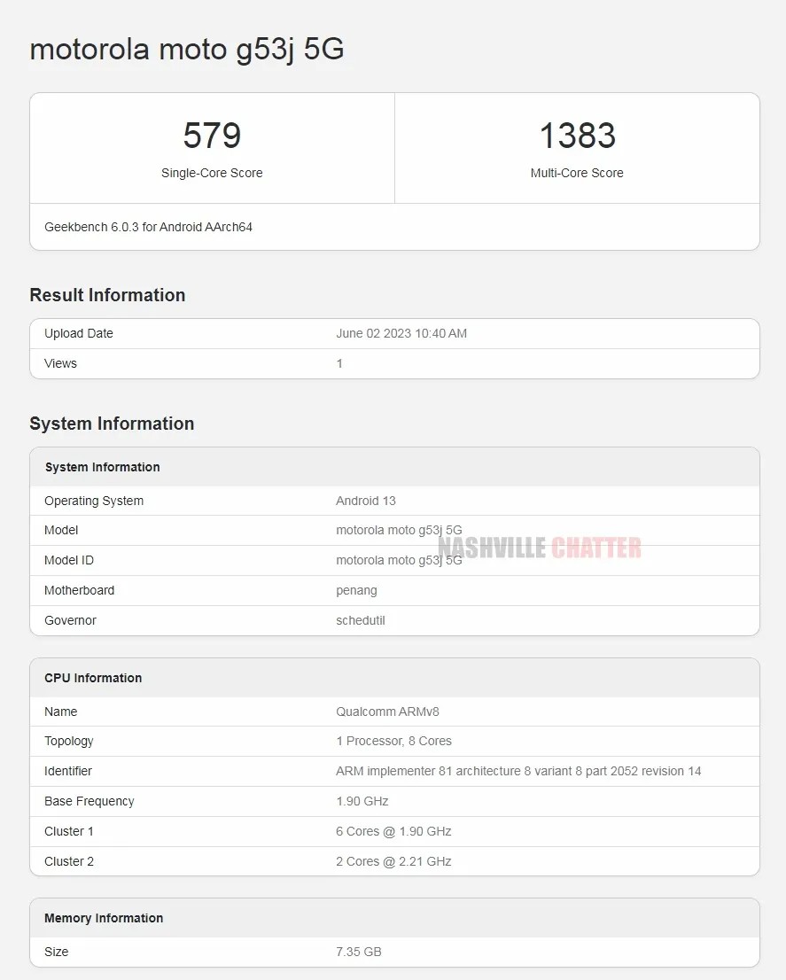Select the 'ARM implementer 81 architecture 8' identifier value
The image size is (786, 980).
[518, 771]
